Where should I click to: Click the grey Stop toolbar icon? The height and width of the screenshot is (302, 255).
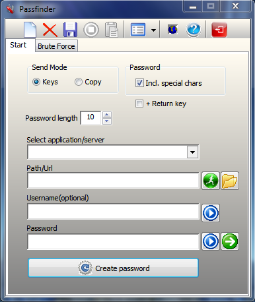(x=91, y=30)
